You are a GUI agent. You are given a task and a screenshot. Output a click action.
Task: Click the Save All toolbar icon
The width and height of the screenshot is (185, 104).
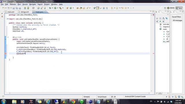[x=17, y=8]
